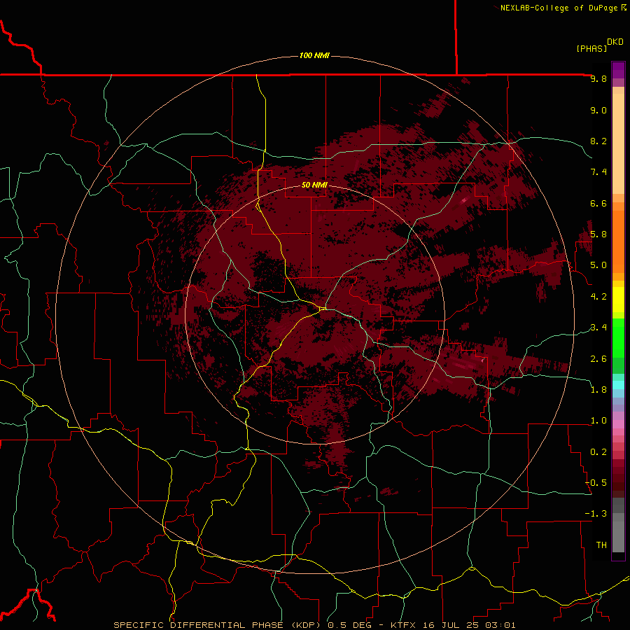Click the 50 NMI range ring label
The height and width of the screenshot is (630, 630).
pyautogui.click(x=314, y=185)
